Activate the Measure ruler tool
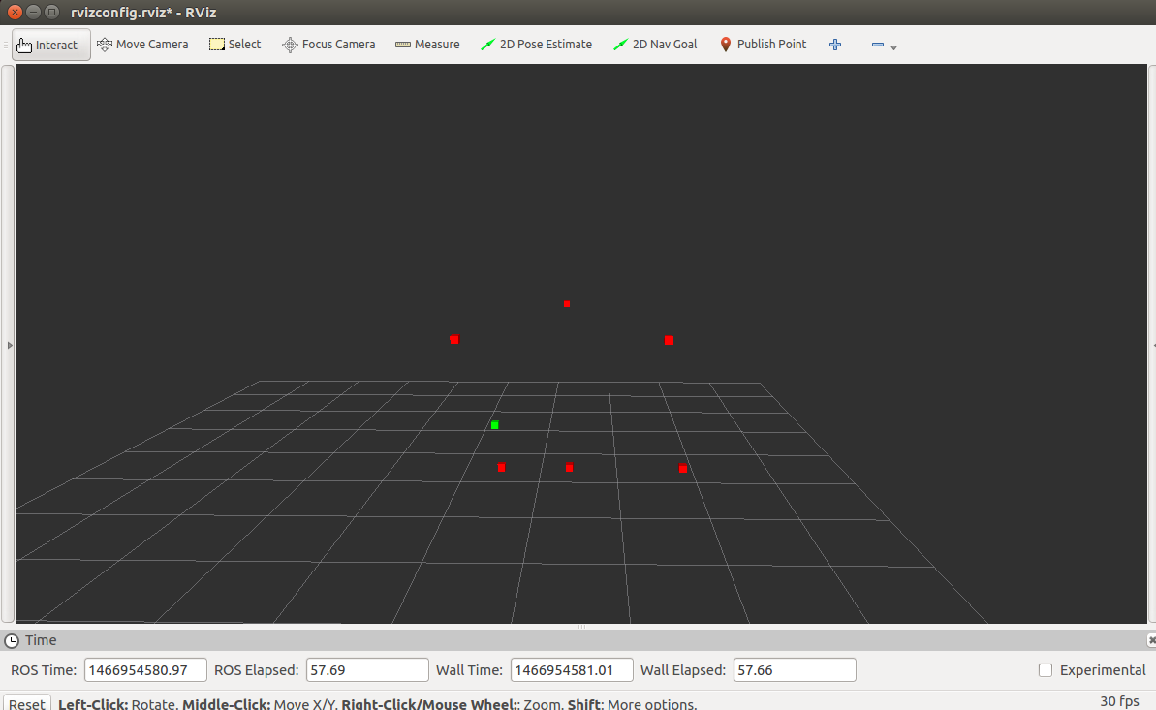 coord(427,45)
